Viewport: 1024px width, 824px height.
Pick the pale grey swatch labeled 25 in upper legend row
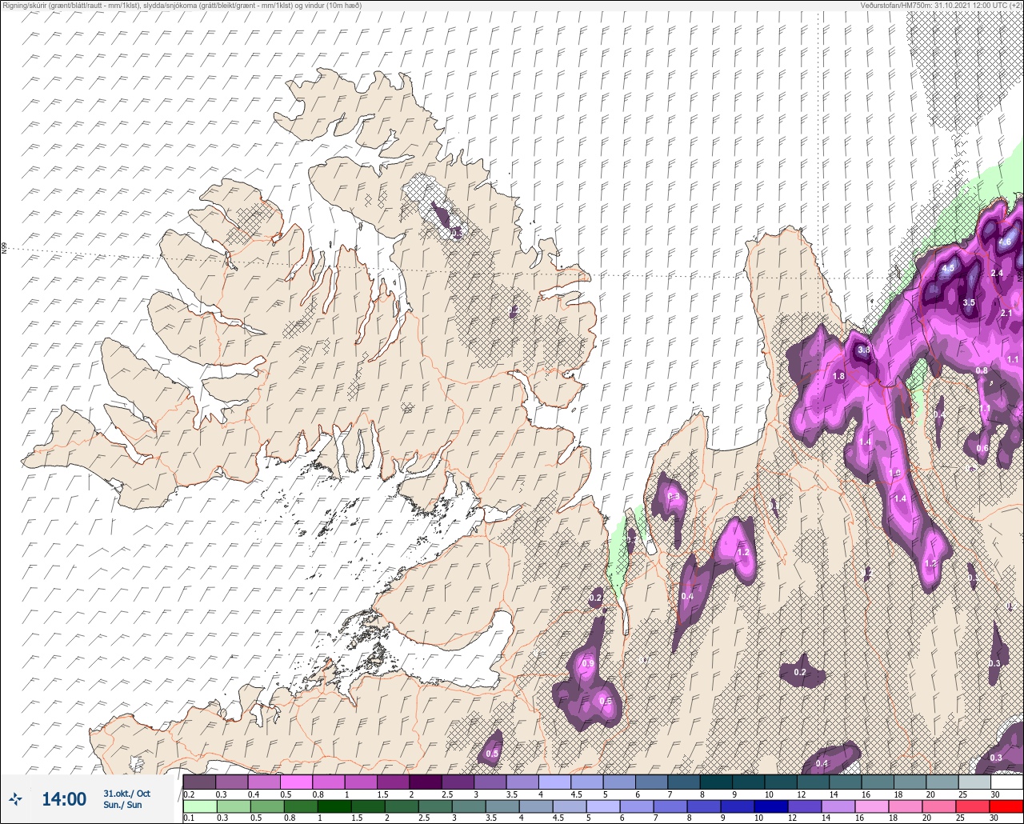coord(974,782)
